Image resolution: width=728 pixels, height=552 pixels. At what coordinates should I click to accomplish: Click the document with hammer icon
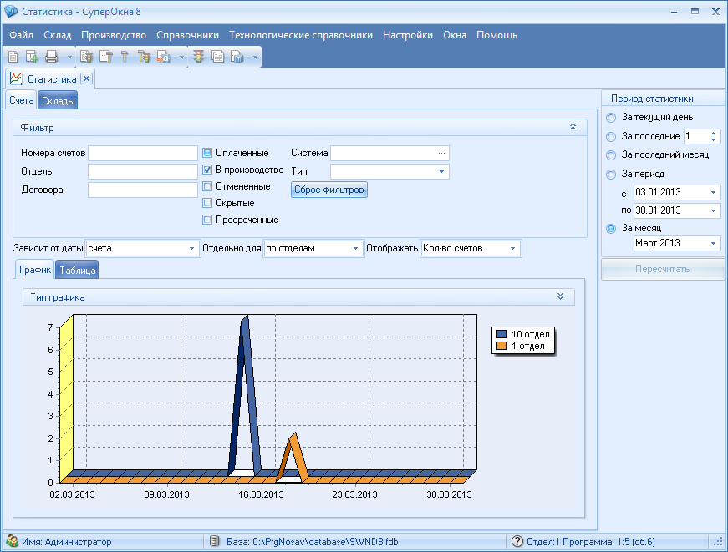(105, 57)
